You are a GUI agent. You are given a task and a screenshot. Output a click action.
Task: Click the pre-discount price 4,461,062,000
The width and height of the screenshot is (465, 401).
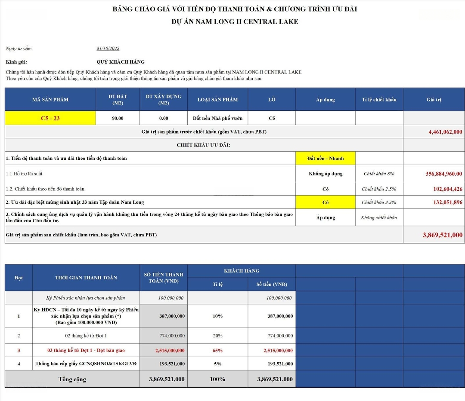click(445, 132)
